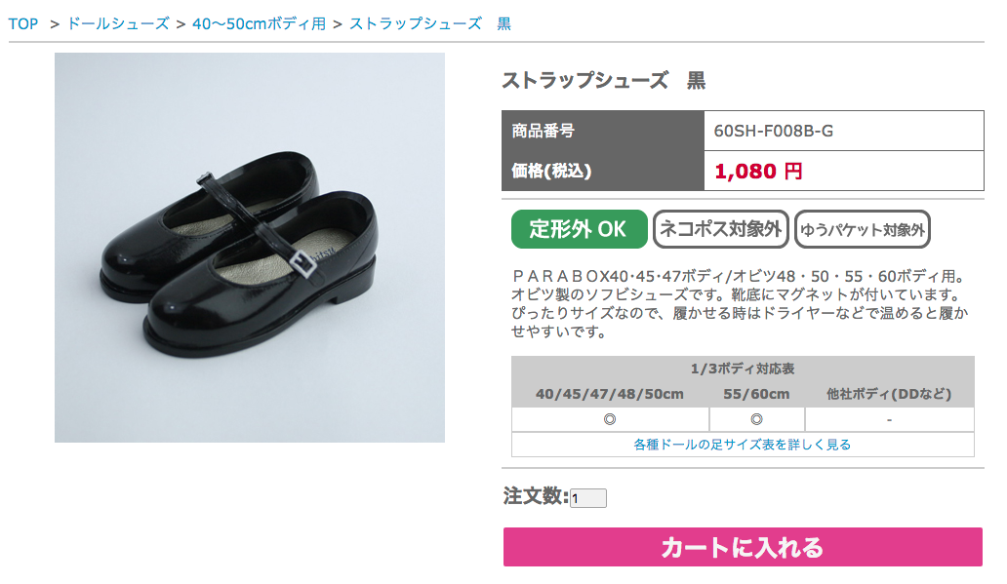This screenshot has height=584, width=1007.
Task: Click the ストラップシューズ 黒 breadcrumb link
Action: 429,23
